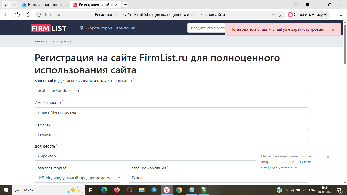Click the email input field

pyautogui.click(x=172, y=90)
